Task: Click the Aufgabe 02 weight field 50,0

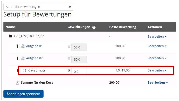Action: pos(79,59)
